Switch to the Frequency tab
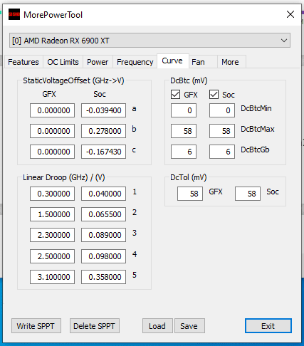Screen dimensions: 304x346 point(135,62)
